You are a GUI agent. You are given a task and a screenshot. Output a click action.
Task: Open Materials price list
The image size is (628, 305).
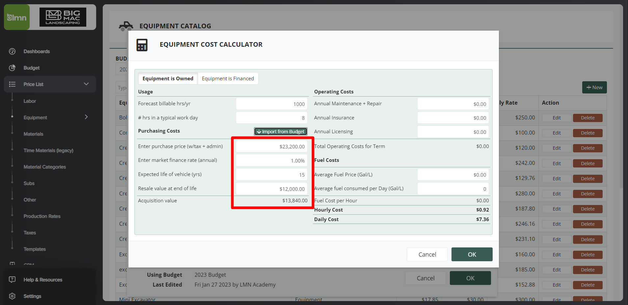click(x=33, y=134)
